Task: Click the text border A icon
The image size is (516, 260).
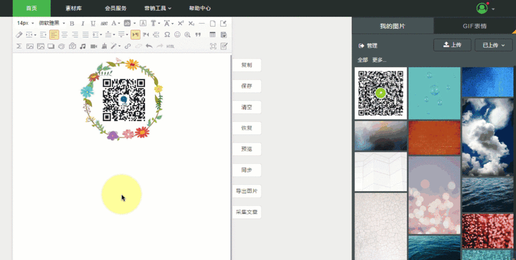Action: [x=143, y=23]
